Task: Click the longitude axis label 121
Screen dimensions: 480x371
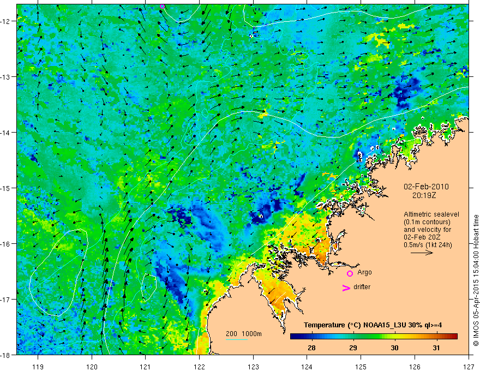Action: point(146,367)
